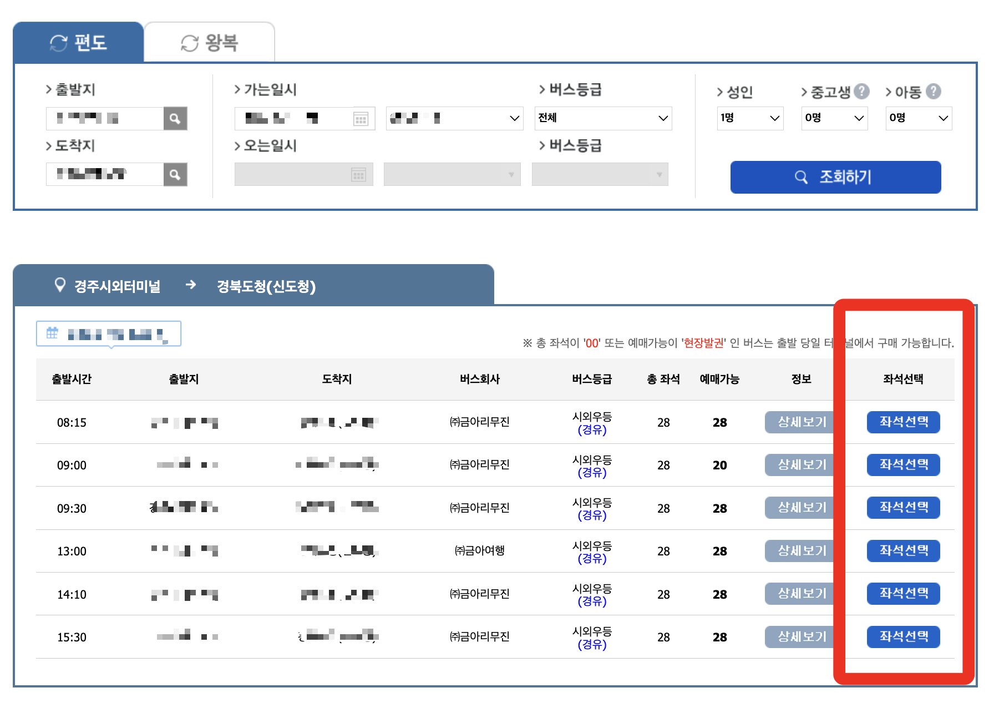Select 좌석선택 for the 15:30 bus
Image resolution: width=989 pixels, height=703 pixels.
coord(902,636)
